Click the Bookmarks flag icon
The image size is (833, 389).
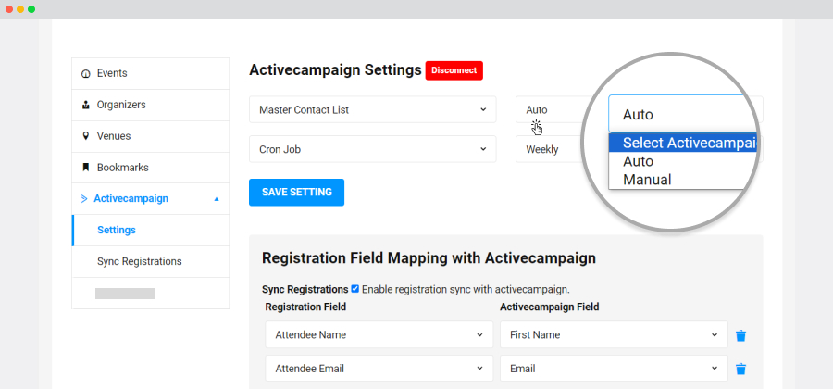(85, 168)
